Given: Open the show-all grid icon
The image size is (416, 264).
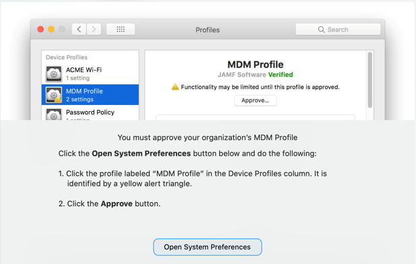Looking at the screenshot, I should [x=121, y=29].
